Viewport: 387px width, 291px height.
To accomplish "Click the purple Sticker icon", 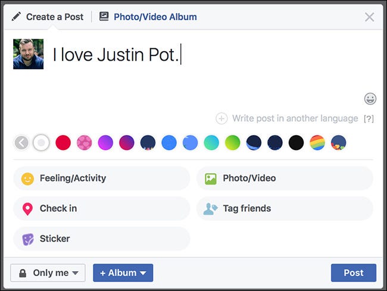I will click(27, 239).
